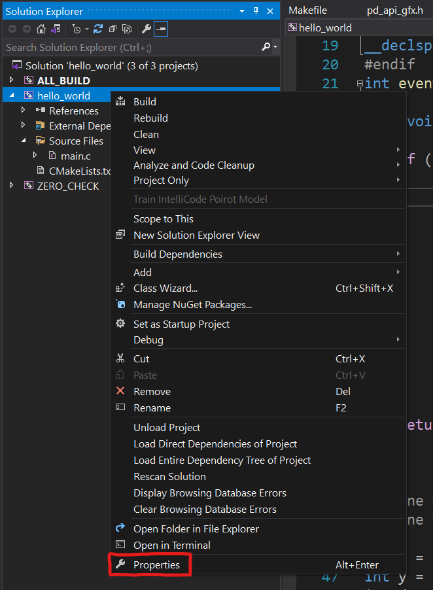Screen dimensions: 433x590
Task: Click the Pending Changes Filter clock icon
Action: pyautogui.click(x=77, y=29)
